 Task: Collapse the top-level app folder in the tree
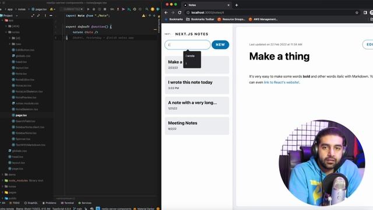point(2,20)
